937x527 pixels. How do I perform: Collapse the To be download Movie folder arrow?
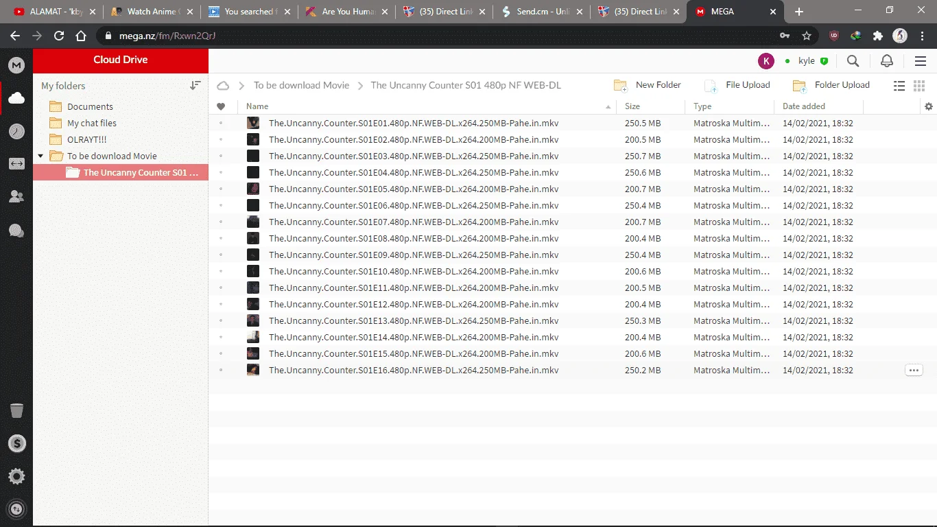pyautogui.click(x=40, y=156)
